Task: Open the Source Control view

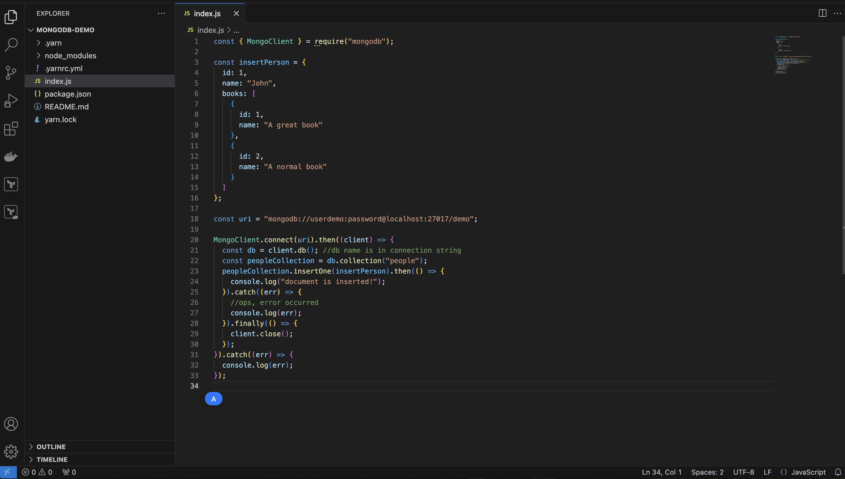Action: (x=11, y=73)
